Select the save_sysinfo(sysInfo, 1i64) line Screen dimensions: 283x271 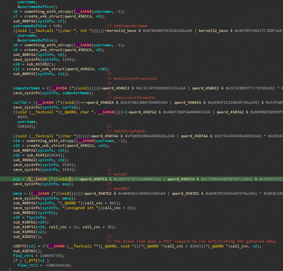[44, 59]
